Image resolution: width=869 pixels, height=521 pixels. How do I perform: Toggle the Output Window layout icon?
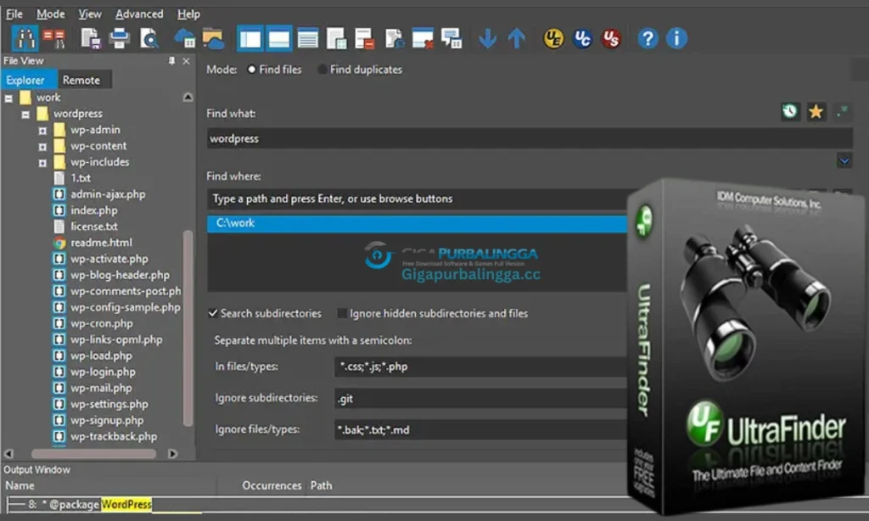pyautogui.click(x=278, y=38)
